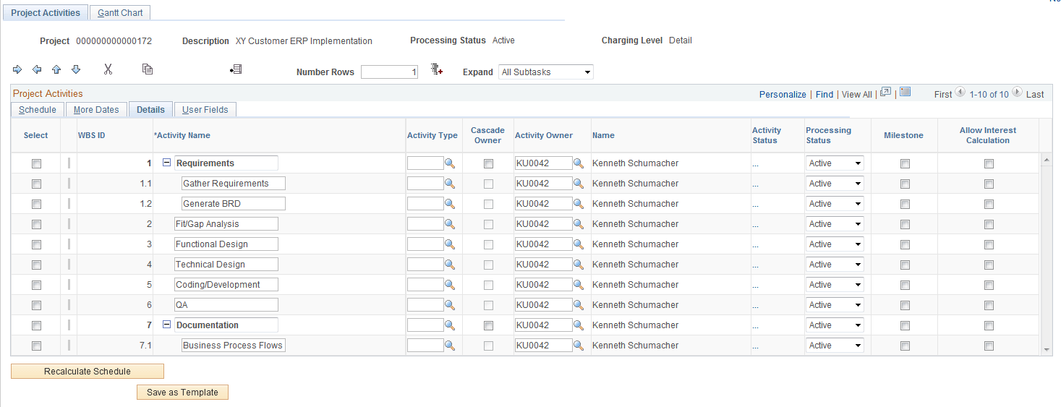Open Processing Status dropdown for Requirements
Screen dimensions: 1061x407
tap(835, 163)
